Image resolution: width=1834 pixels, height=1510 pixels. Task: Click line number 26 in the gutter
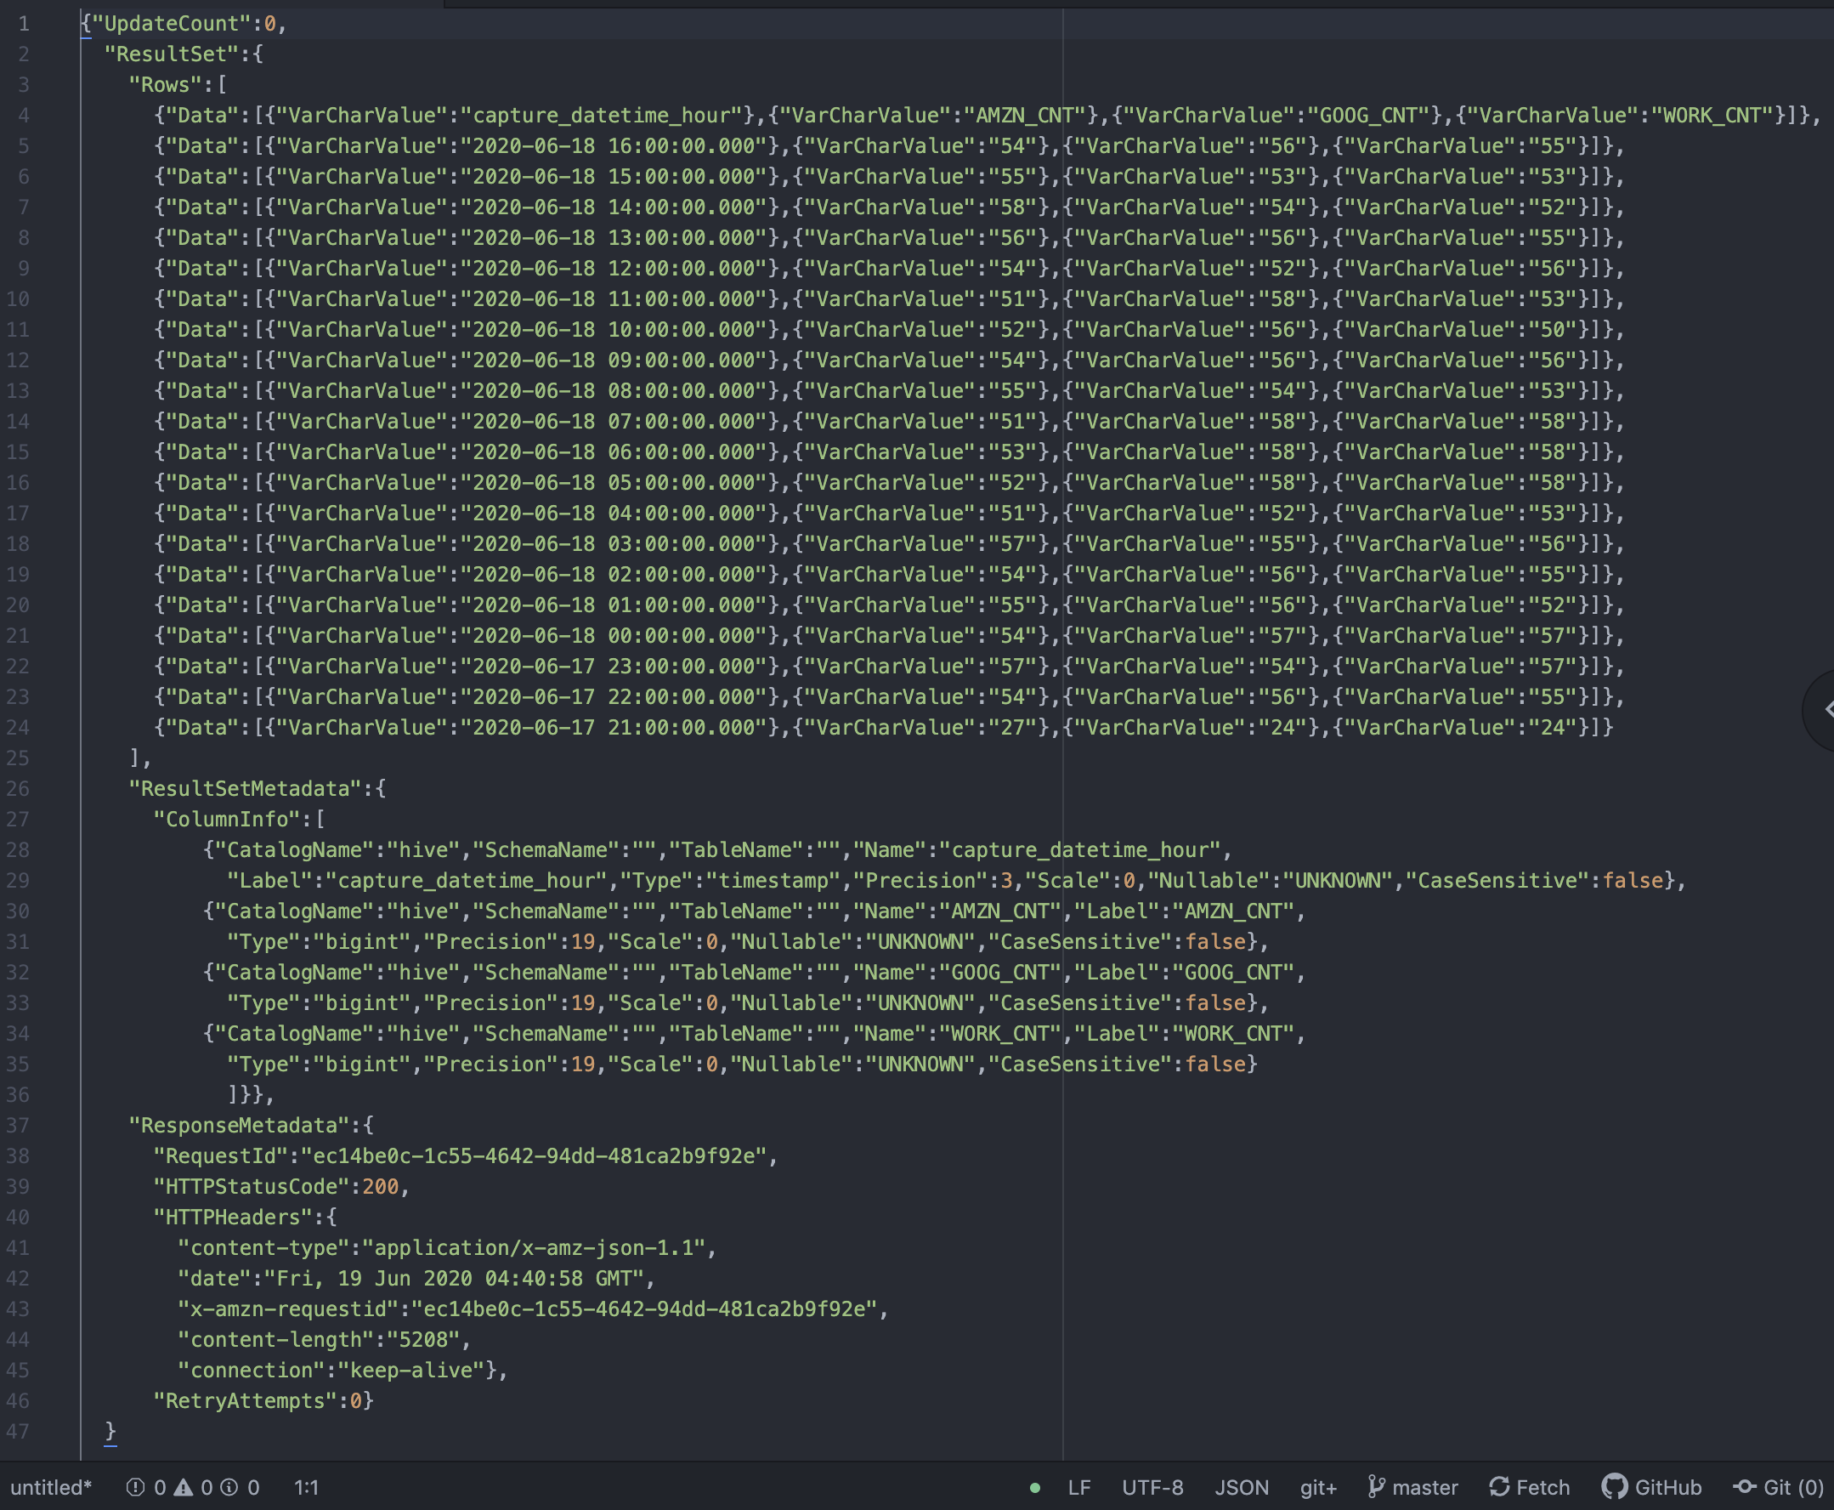tap(18, 789)
